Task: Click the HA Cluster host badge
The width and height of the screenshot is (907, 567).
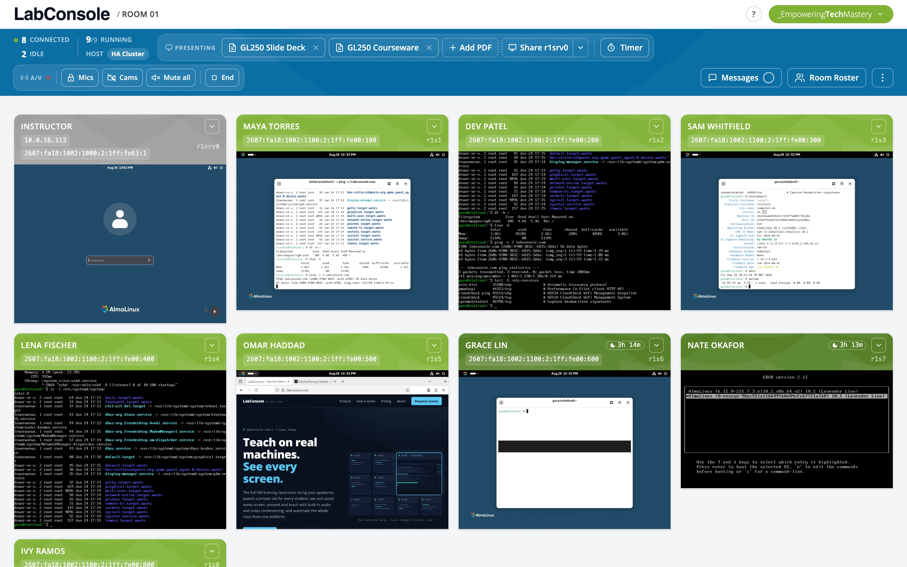Action: pos(128,54)
